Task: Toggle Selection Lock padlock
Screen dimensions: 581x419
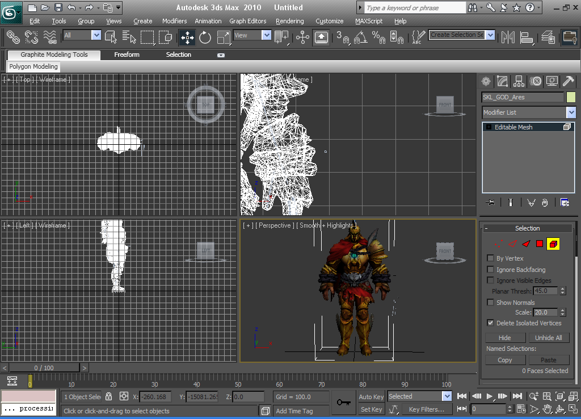Action: 108,396
